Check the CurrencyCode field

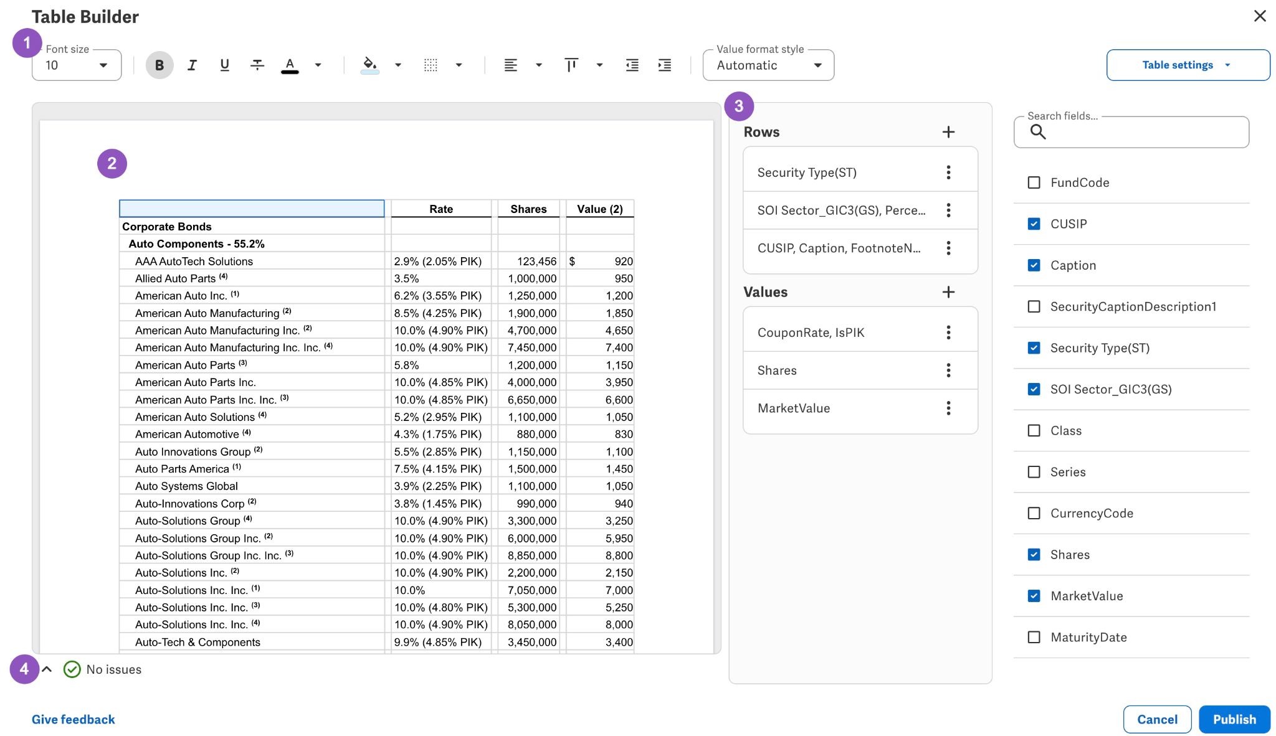pos(1034,513)
